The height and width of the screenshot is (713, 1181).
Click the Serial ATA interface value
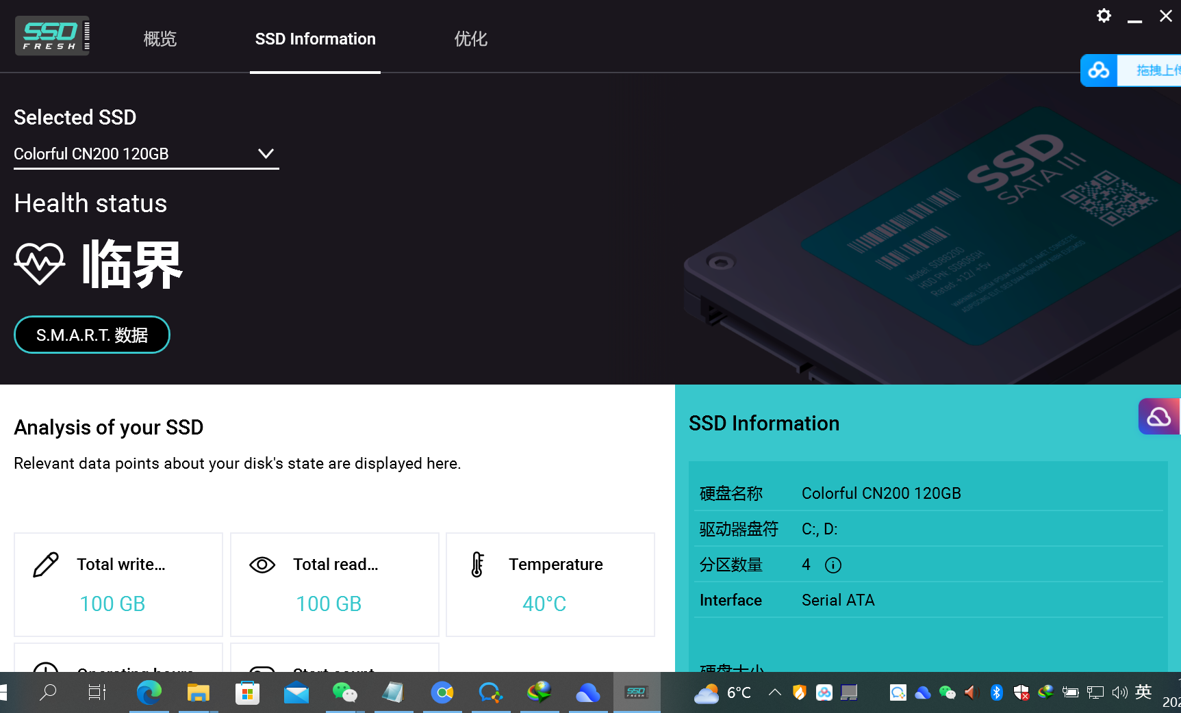coord(838,600)
